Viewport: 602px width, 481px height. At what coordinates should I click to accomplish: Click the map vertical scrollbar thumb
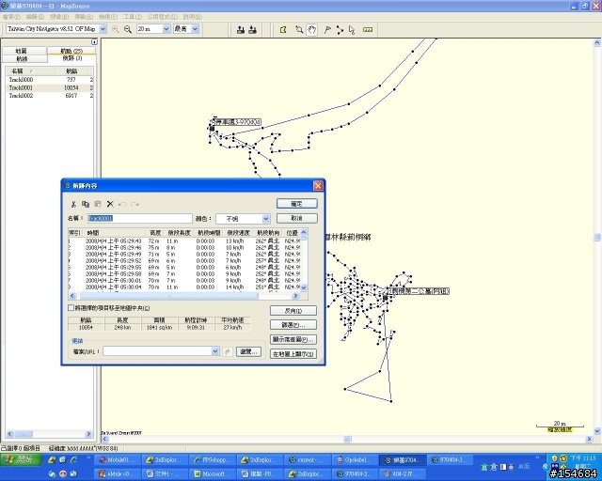coord(597,238)
